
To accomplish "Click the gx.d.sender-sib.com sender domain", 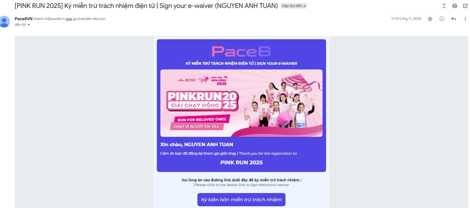I will [x=89, y=19].
